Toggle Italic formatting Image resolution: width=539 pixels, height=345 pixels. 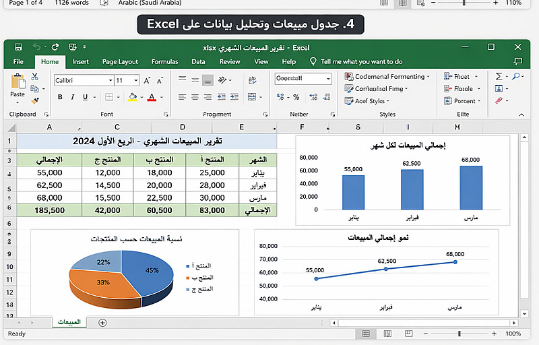[73, 97]
